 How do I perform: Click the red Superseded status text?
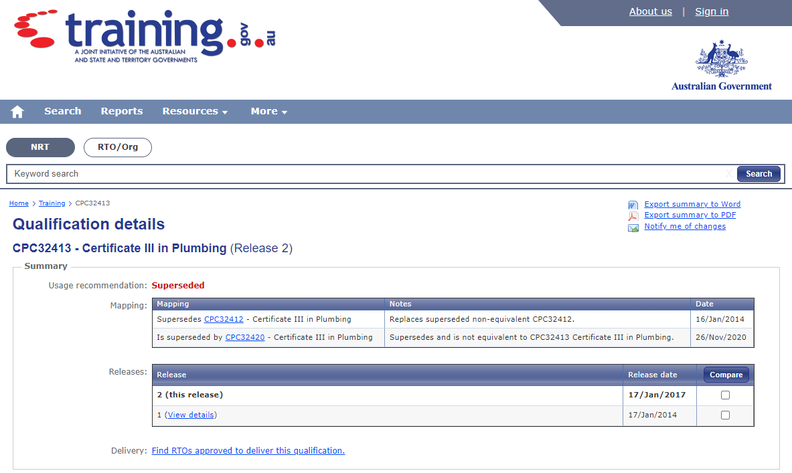[178, 285]
